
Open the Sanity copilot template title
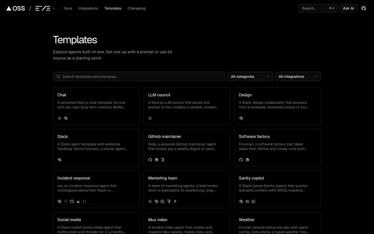[x=251, y=178]
